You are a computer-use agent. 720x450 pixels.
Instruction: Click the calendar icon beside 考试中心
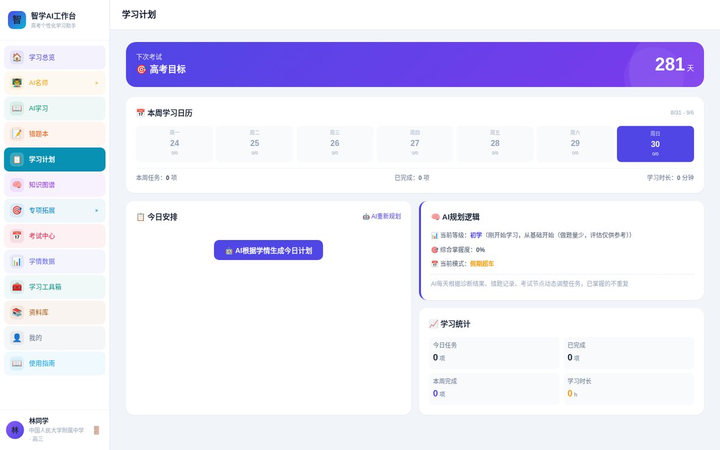tap(17, 236)
